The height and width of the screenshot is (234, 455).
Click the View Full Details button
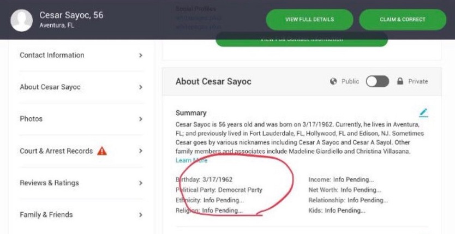coord(310,20)
